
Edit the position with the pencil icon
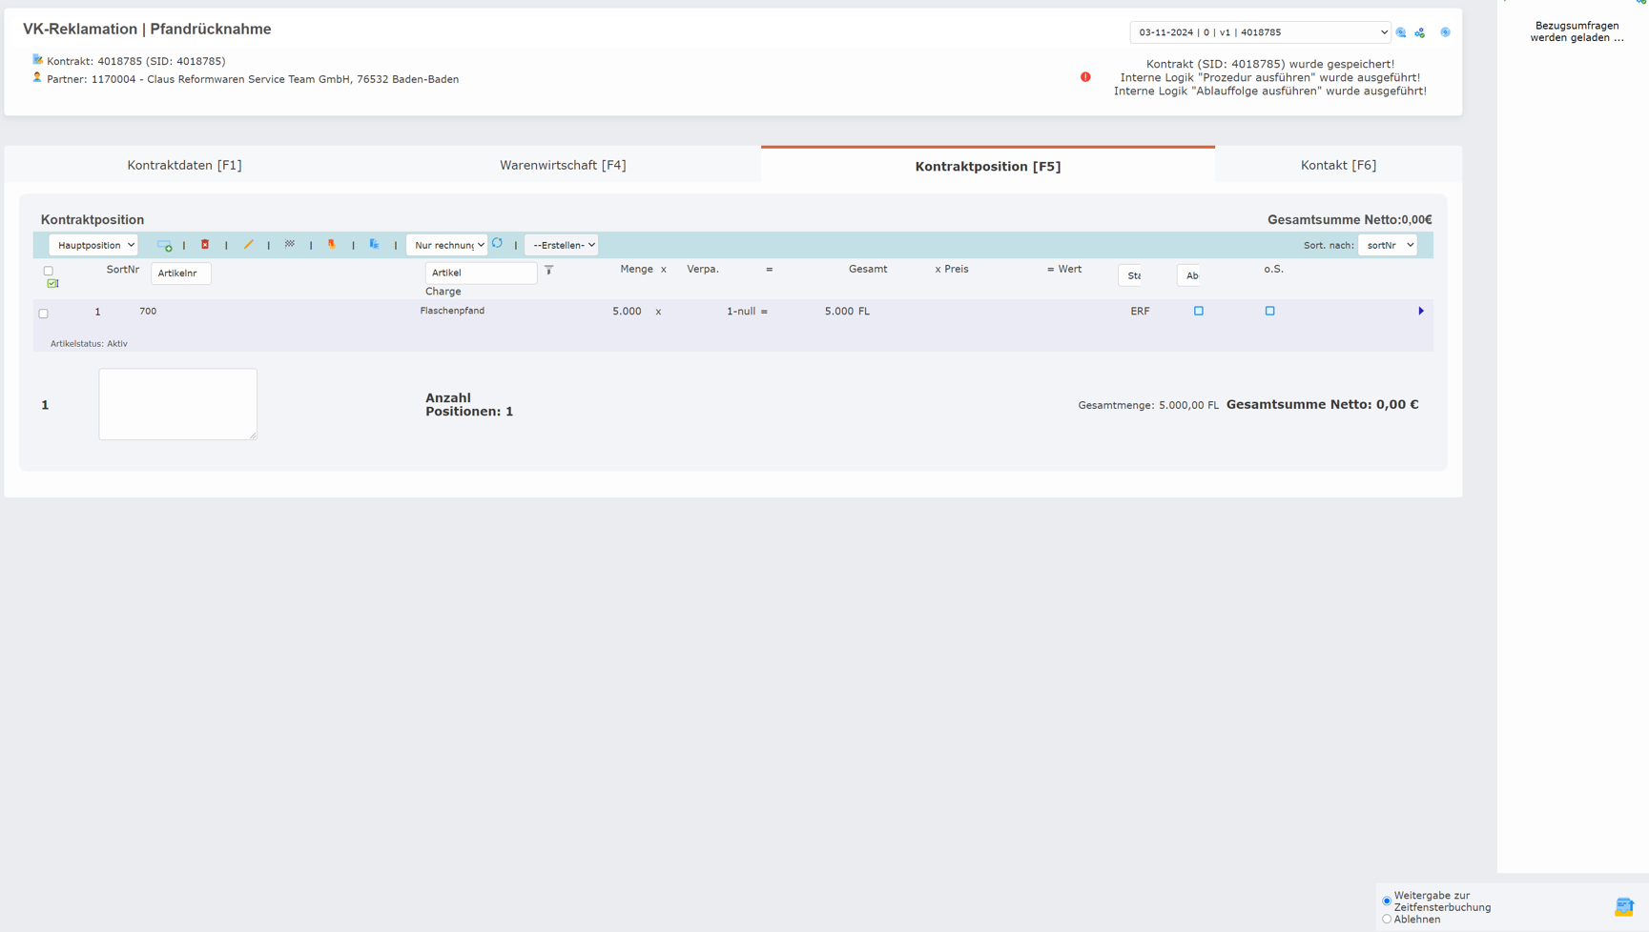(x=249, y=245)
